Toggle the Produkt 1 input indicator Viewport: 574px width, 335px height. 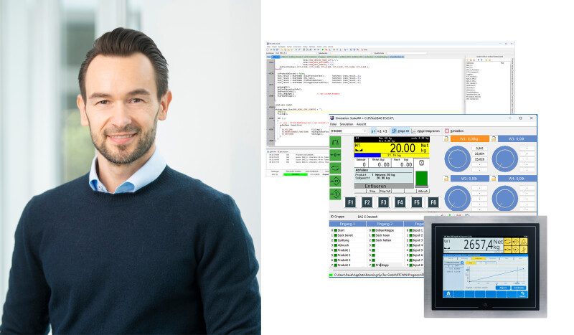pos(335,250)
